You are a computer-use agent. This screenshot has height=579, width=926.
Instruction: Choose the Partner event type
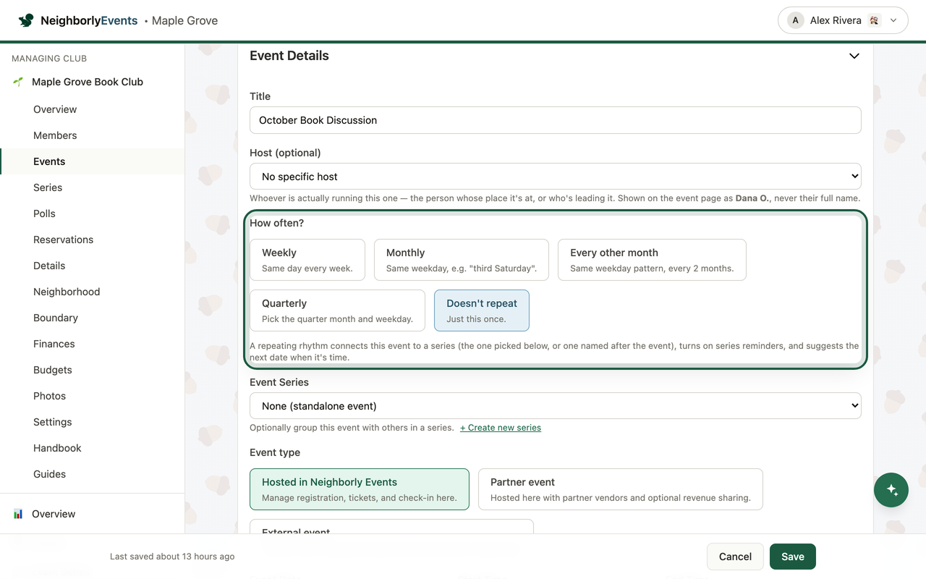click(621, 489)
